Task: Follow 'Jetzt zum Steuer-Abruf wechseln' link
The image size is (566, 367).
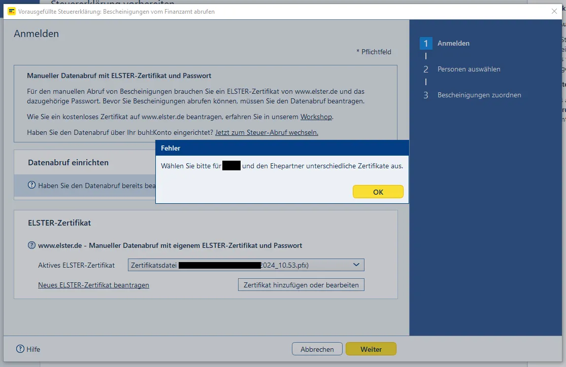Action: (267, 132)
